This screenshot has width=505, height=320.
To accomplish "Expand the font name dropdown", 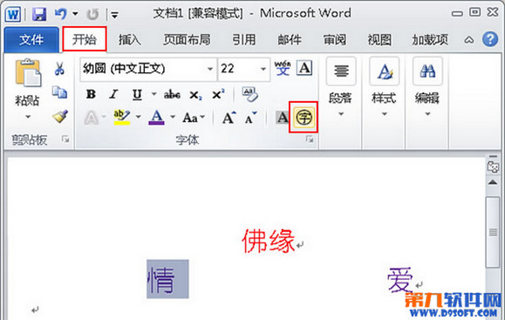I will click(210, 69).
